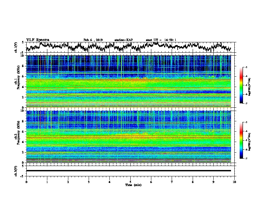Click the ch.1 color scale bar
This screenshot has width=264, height=204.
pos(241,85)
